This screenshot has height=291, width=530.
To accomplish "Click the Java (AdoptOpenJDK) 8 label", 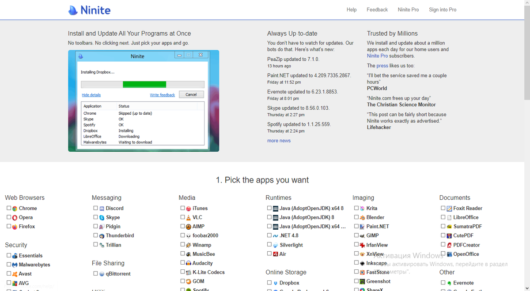I will [x=307, y=217].
